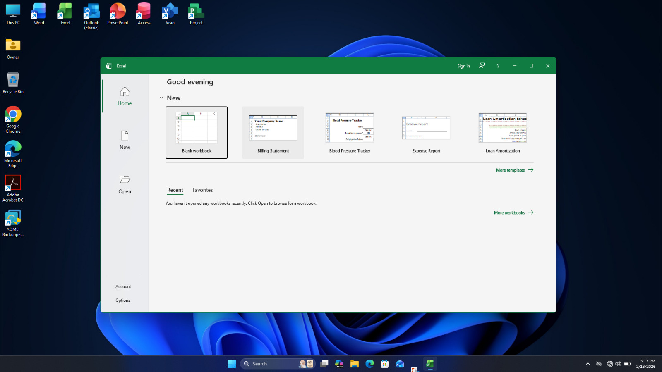Open Excel Options
Screen dimensions: 662x372
coord(123,300)
